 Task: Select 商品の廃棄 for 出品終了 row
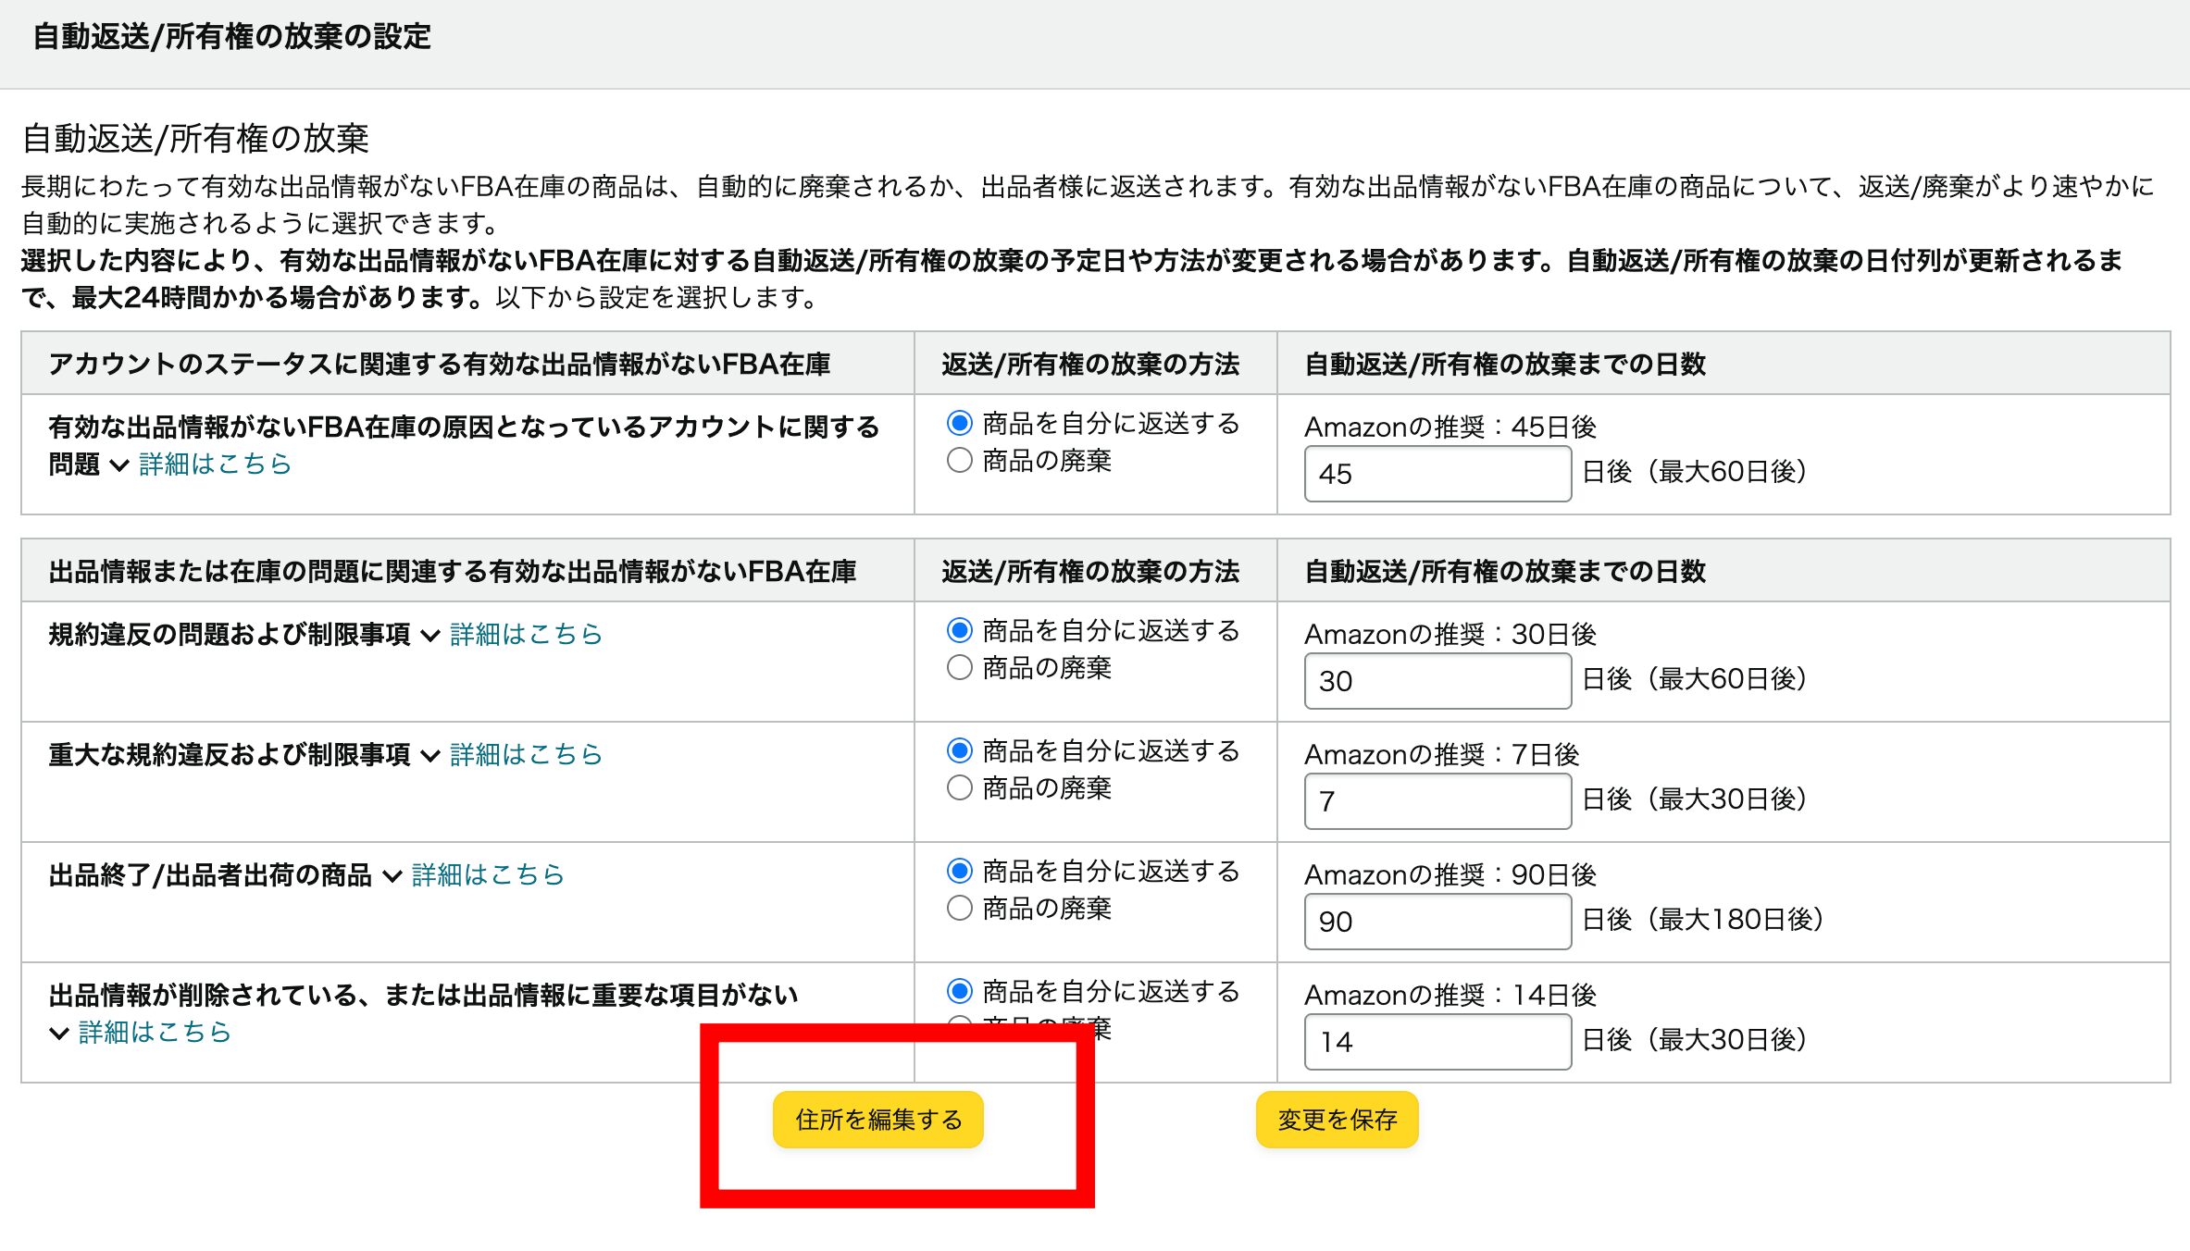click(x=960, y=908)
